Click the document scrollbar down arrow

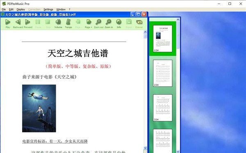click(145, 148)
